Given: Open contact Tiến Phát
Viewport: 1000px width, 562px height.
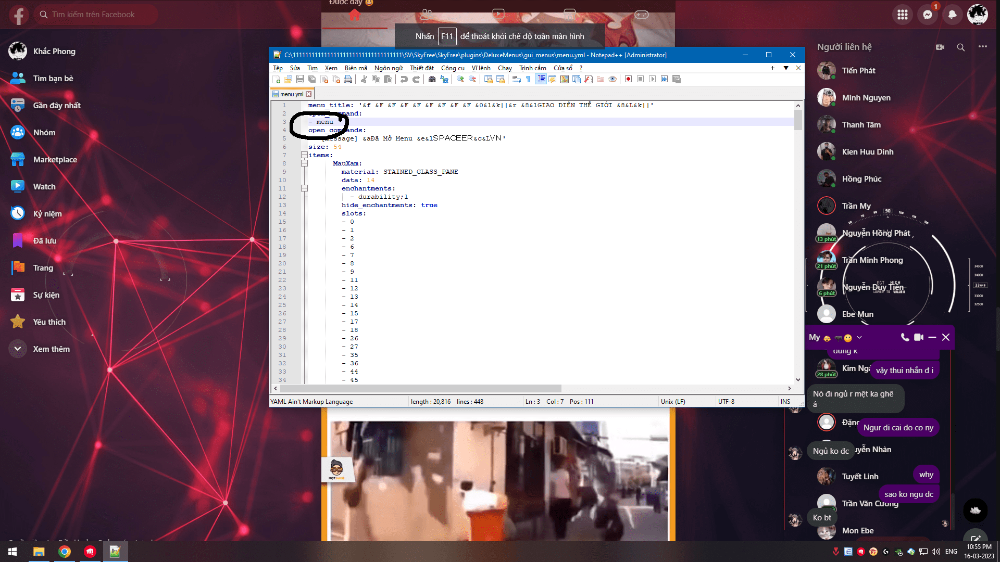Looking at the screenshot, I should click(858, 70).
